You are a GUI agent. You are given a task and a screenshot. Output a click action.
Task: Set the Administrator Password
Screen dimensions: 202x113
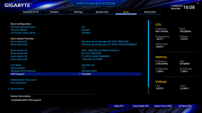click(x=24, y=80)
